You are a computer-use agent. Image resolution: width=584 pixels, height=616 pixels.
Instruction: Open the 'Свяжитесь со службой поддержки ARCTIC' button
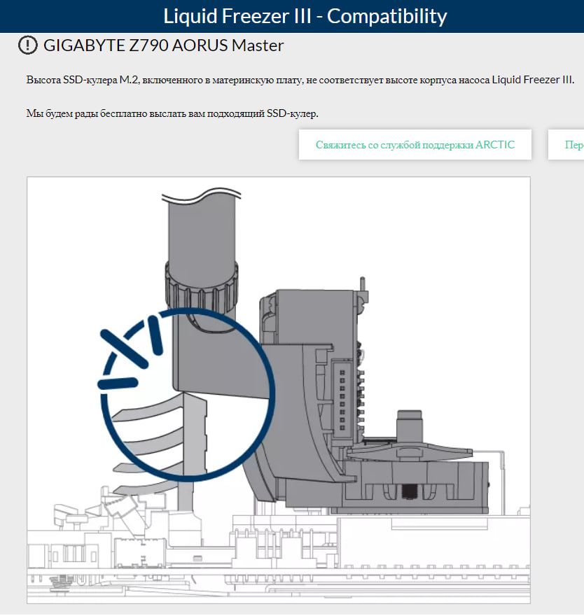[x=415, y=145]
